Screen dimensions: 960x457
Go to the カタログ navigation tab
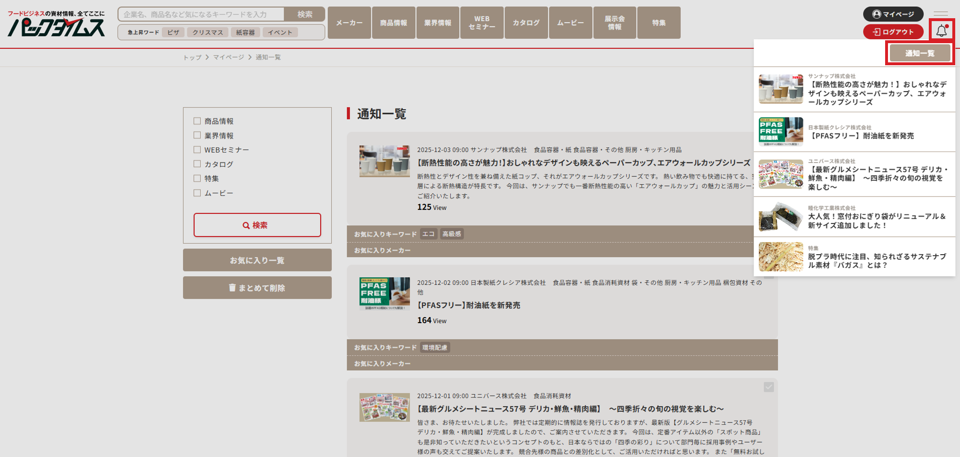[526, 23]
